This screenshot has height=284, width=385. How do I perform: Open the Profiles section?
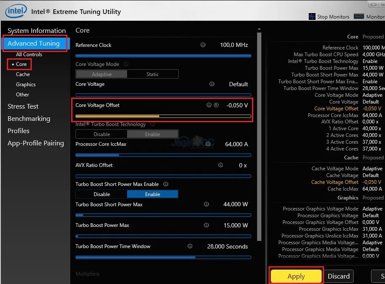point(18,131)
